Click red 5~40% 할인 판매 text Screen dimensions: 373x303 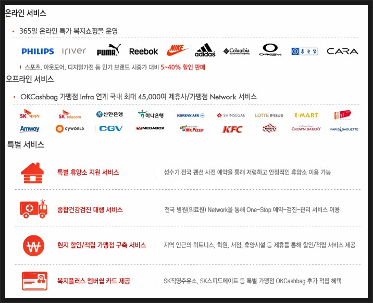[183, 68]
